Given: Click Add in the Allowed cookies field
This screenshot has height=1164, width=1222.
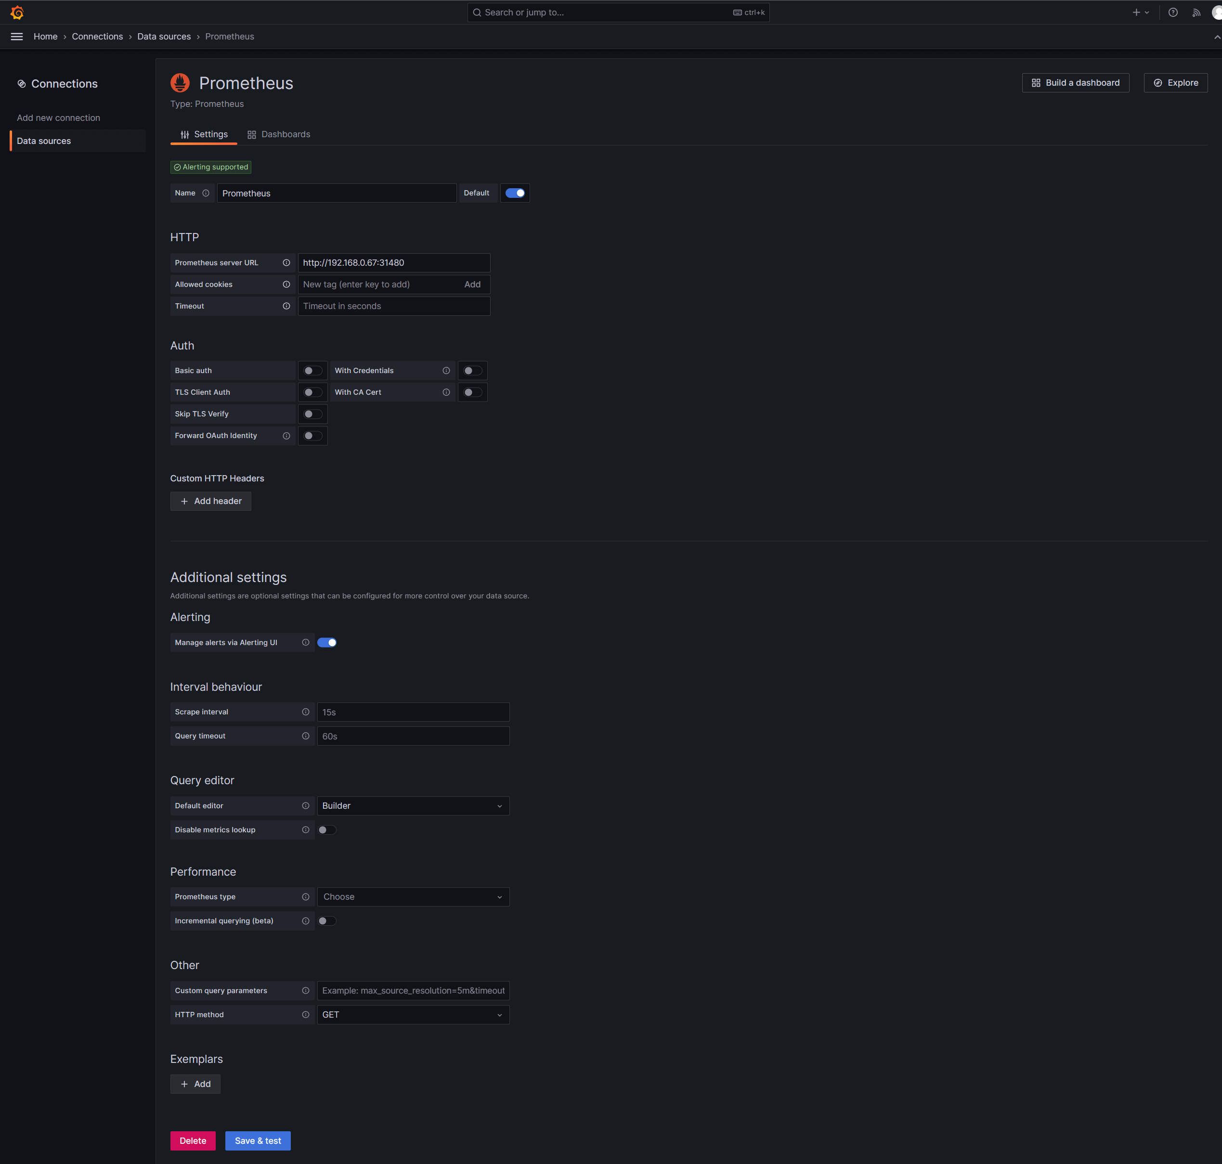Looking at the screenshot, I should [x=472, y=284].
